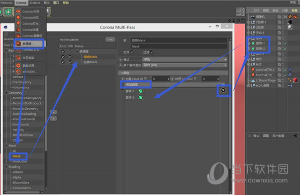Click the << collapse button above Active passes
This screenshot has height=195, width=300.
point(110,40)
